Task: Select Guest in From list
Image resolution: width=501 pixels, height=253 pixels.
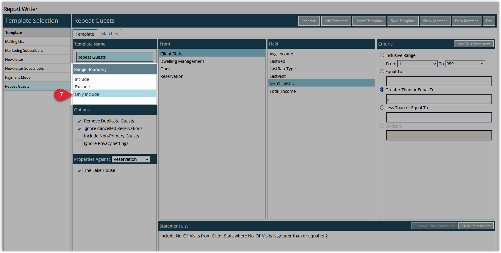Action: (x=212, y=69)
